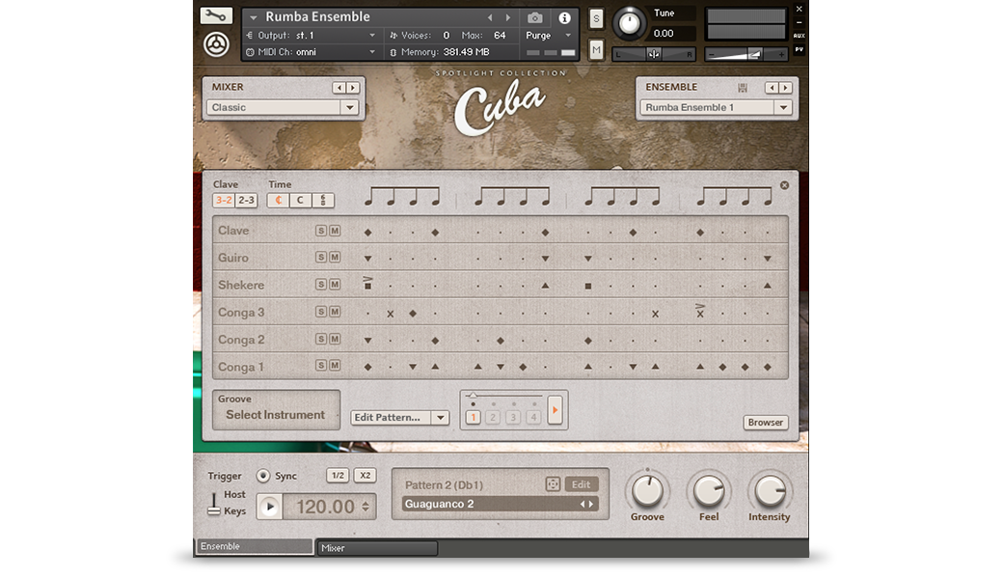Go to the previous instrument arrow in header

click(490, 18)
